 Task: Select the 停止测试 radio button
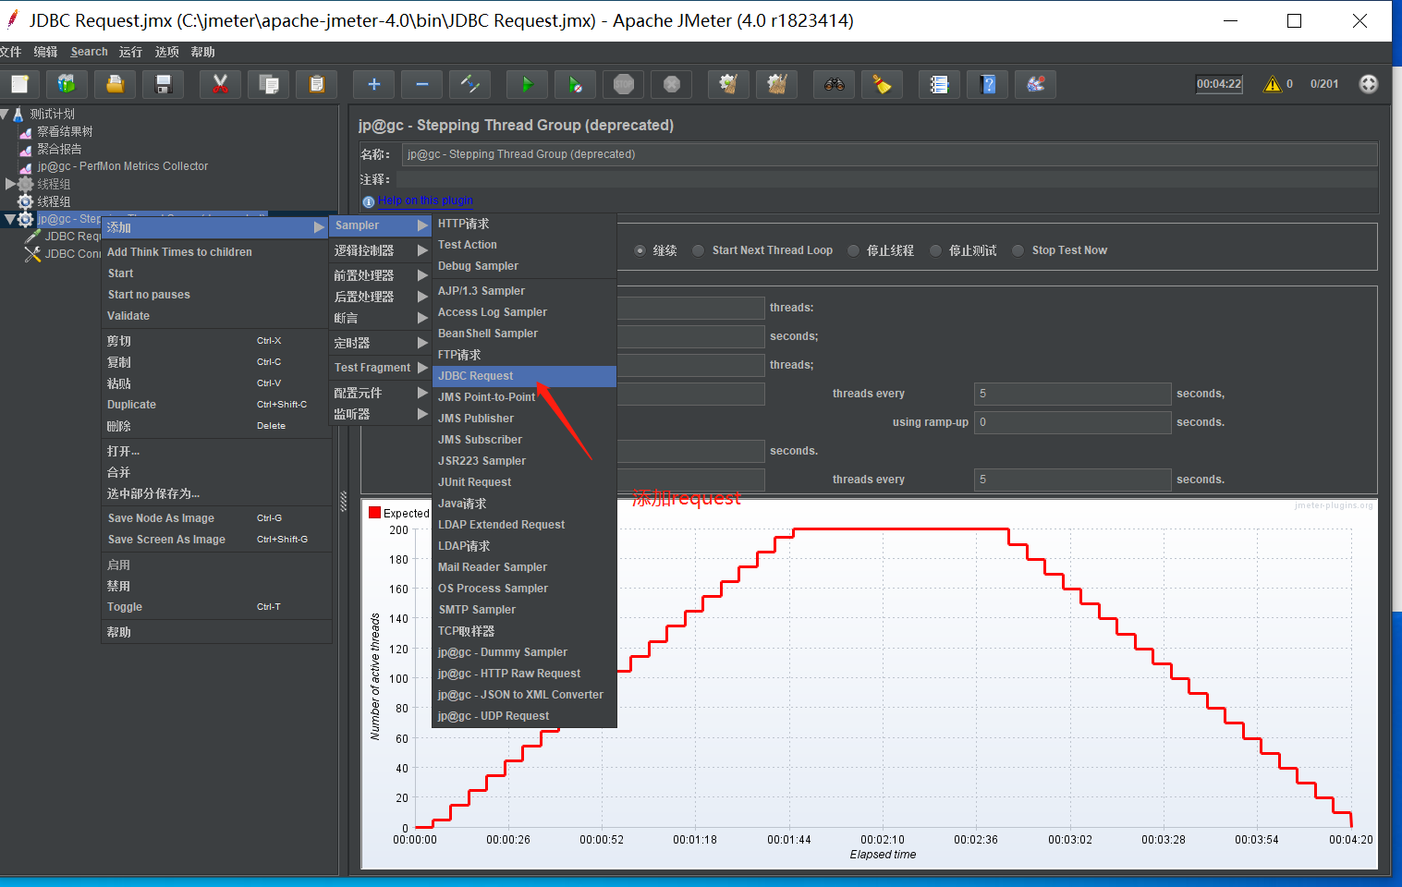tap(935, 250)
